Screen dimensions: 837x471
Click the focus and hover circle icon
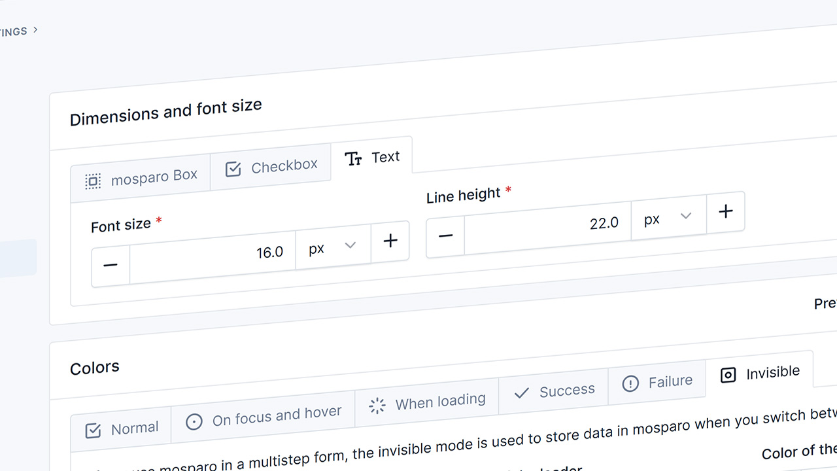[194, 423]
